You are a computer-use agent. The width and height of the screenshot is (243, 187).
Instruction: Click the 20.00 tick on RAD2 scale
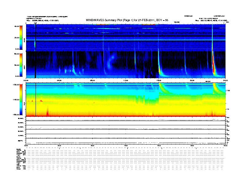(17, 38)
